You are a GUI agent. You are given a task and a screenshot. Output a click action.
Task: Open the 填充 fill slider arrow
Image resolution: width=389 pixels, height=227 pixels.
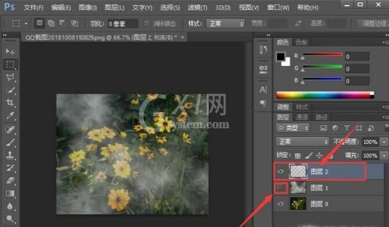[x=384, y=156]
